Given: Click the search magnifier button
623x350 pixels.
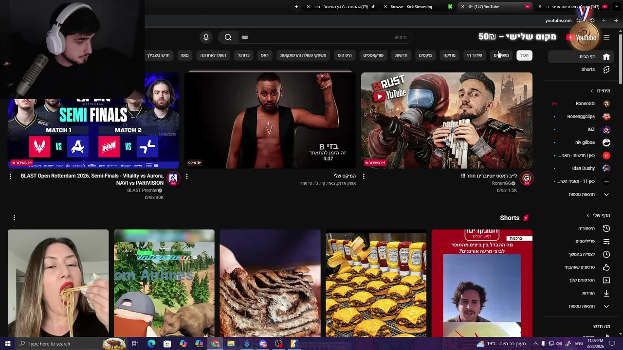Looking at the screenshot, I should coord(228,37).
